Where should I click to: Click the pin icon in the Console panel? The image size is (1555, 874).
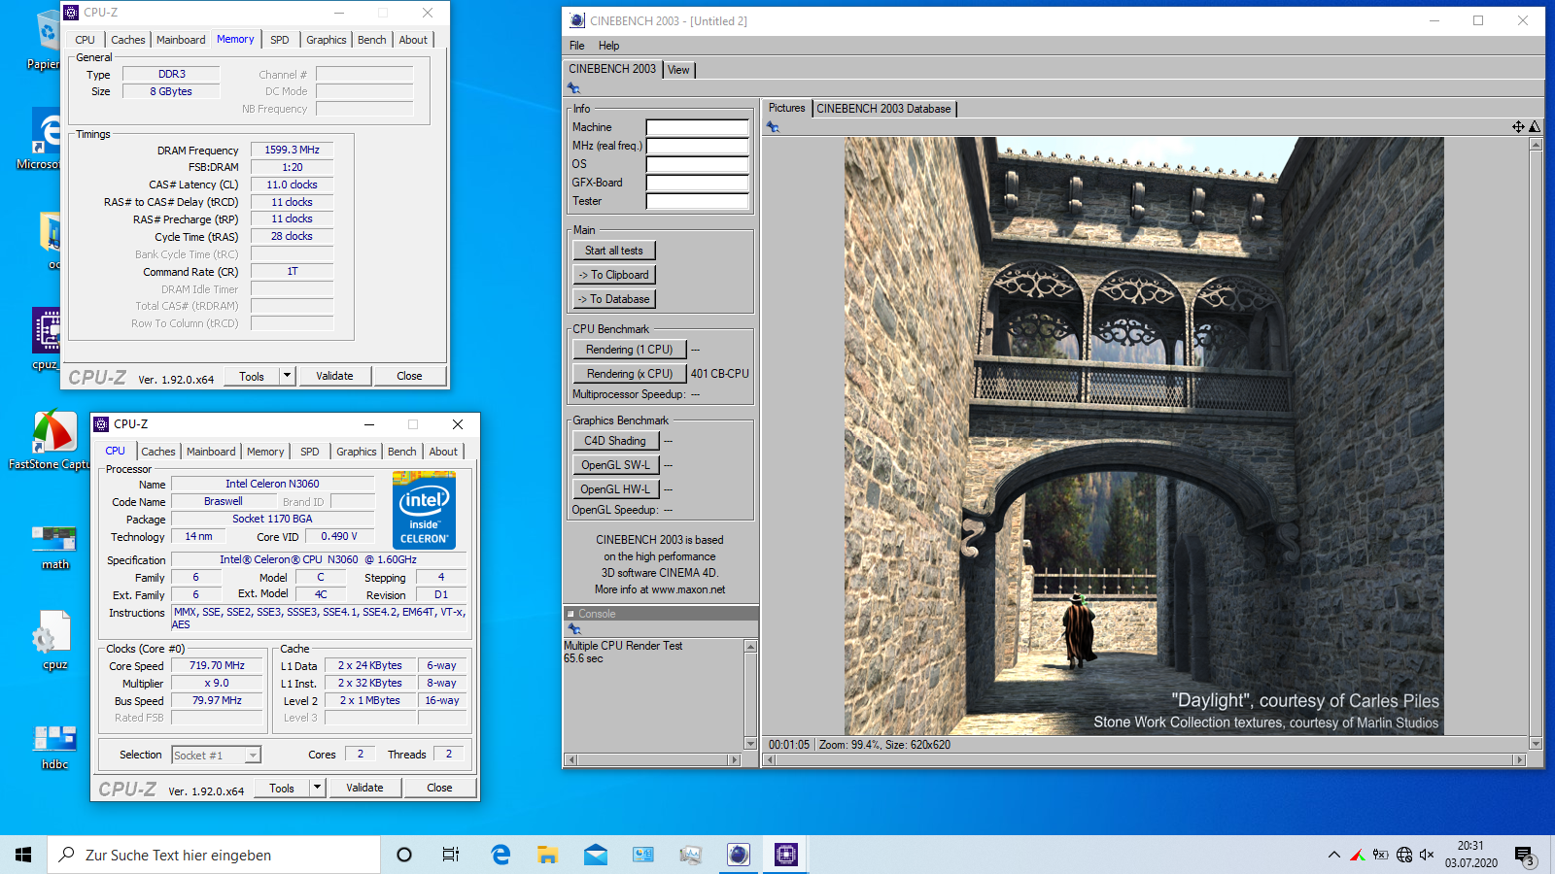pyautogui.click(x=574, y=629)
